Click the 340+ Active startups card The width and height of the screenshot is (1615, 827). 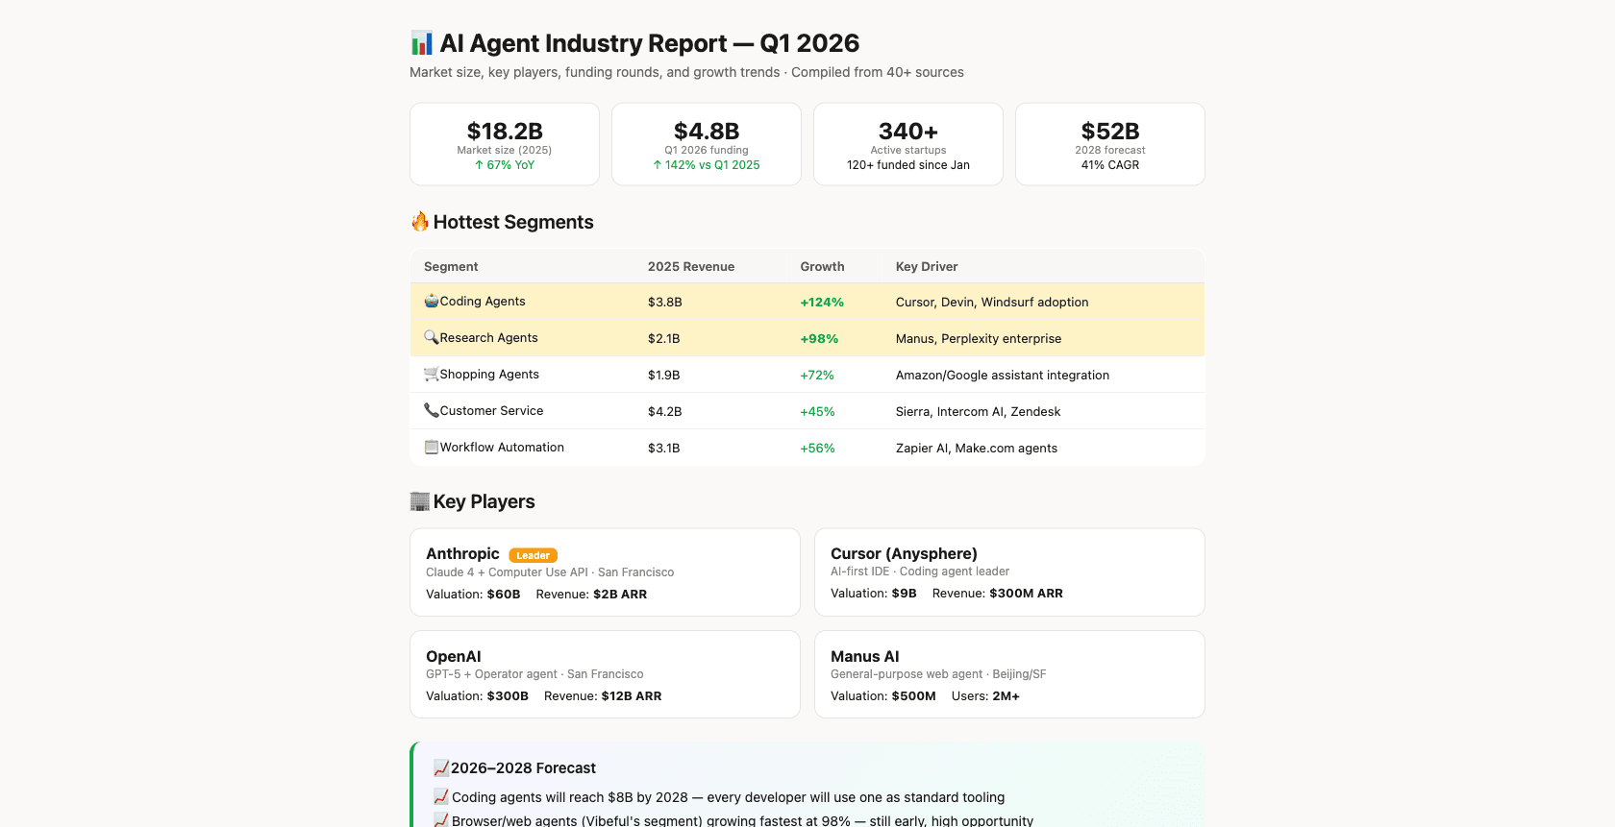pyautogui.click(x=908, y=144)
